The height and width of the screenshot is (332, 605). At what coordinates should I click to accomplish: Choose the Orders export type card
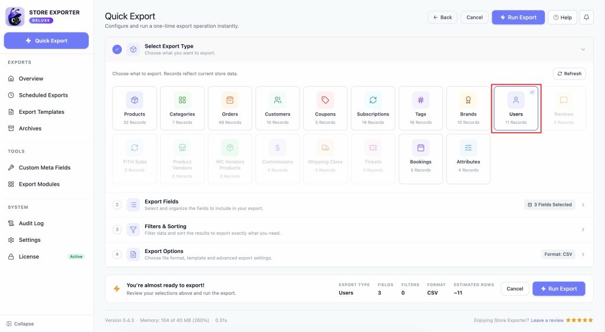(230, 109)
